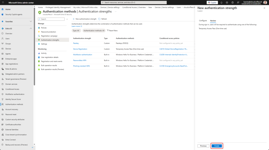This screenshot has height=150, width=269.
Task: Click New authentication strength button
Action: [x=84, y=19]
